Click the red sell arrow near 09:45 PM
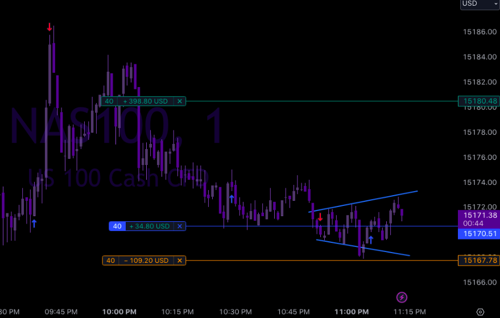Image resolution: width=500 pixels, height=318 pixels. point(49,27)
